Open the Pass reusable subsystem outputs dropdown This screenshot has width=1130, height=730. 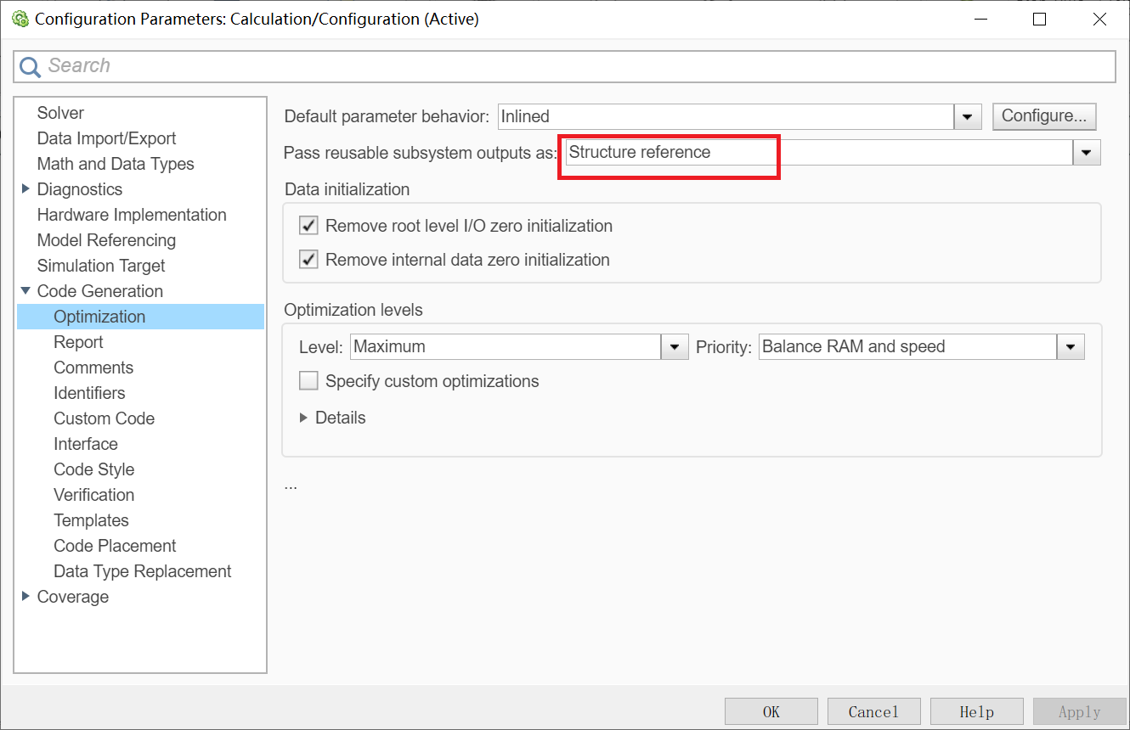pos(1087,152)
